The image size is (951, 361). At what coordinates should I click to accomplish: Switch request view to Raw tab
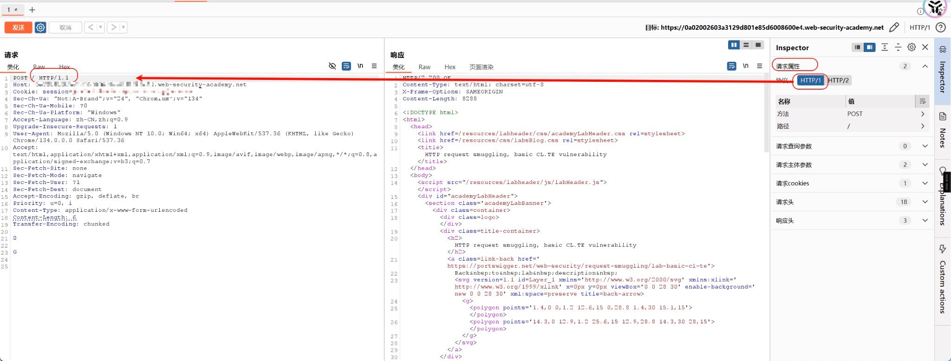click(x=39, y=67)
